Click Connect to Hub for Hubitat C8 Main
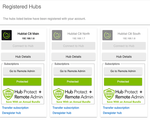The height and width of the screenshot is (125, 150). click(x=23, y=46)
